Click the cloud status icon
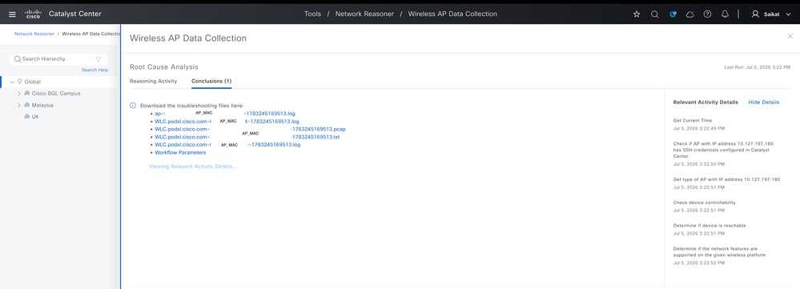The image size is (800, 289). click(x=689, y=14)
